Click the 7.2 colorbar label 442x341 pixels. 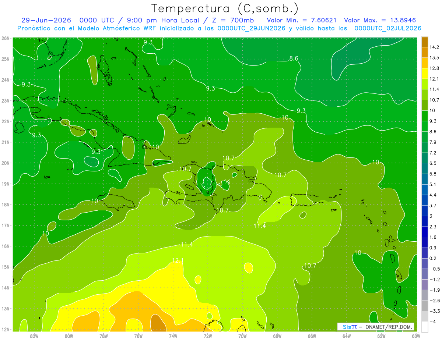tap(433, 153)
